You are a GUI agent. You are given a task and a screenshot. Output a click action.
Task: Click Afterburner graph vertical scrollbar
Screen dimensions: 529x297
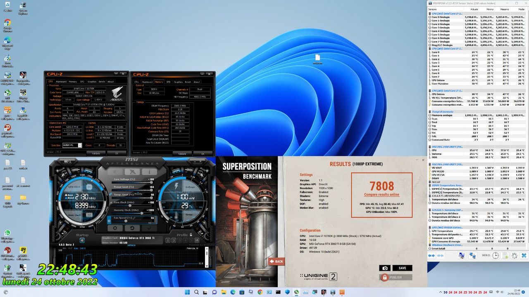click(206, 258)
